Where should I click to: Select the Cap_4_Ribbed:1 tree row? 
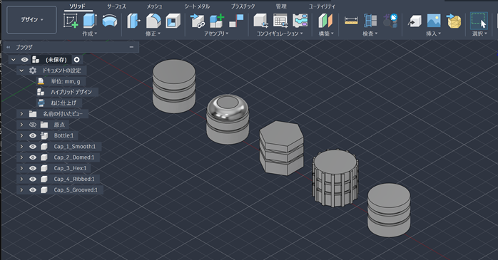[58, 179]
